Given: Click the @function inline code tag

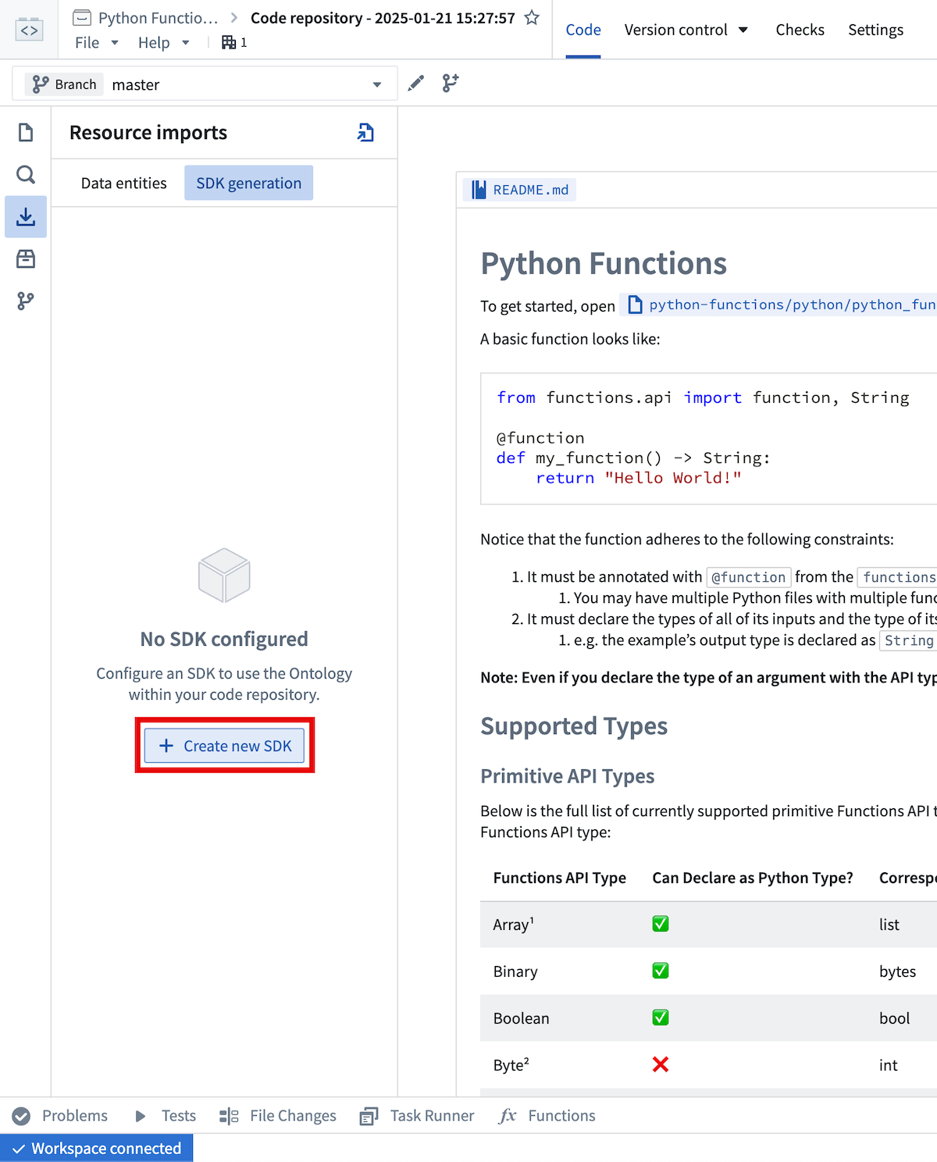Looking at the screenshot, I should tap(749, 577).
